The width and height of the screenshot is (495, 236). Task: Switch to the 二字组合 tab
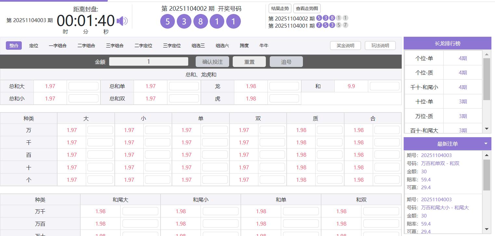[x=86, y=45]
